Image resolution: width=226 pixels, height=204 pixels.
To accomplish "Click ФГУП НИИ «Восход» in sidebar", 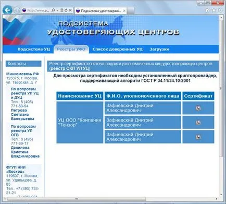I will tap(16, 170).
